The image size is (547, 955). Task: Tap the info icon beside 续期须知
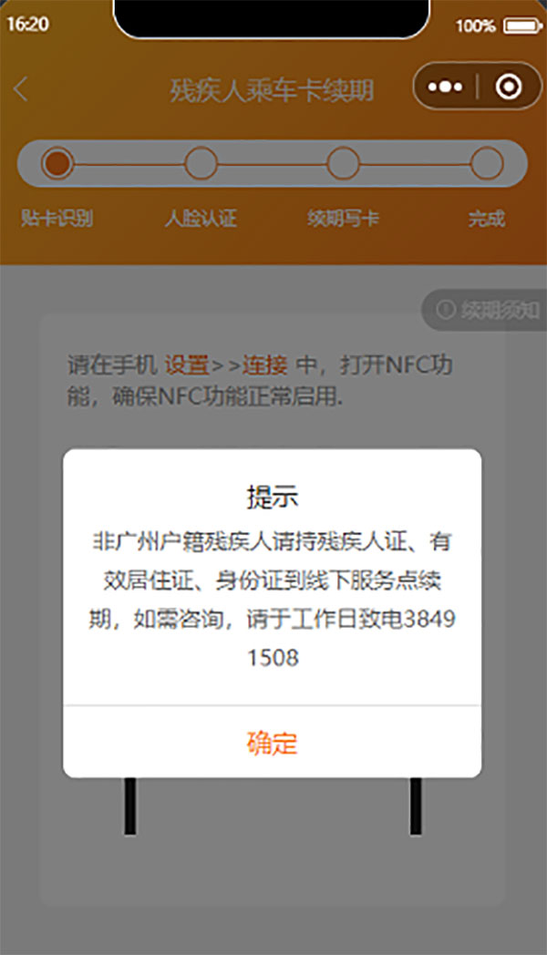(445, 310)
